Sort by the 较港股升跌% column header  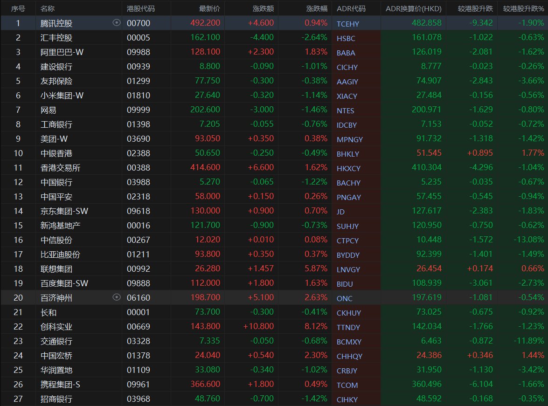coord(524,8)
